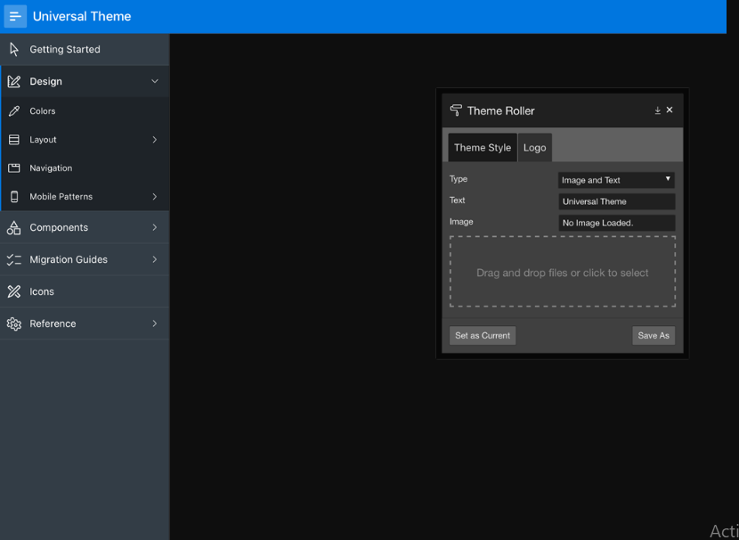Viewport: 739px width, 540px height.
Task: Click the hamburger menu icon in header
Action: pyautogui.click(x=15, y=16)
